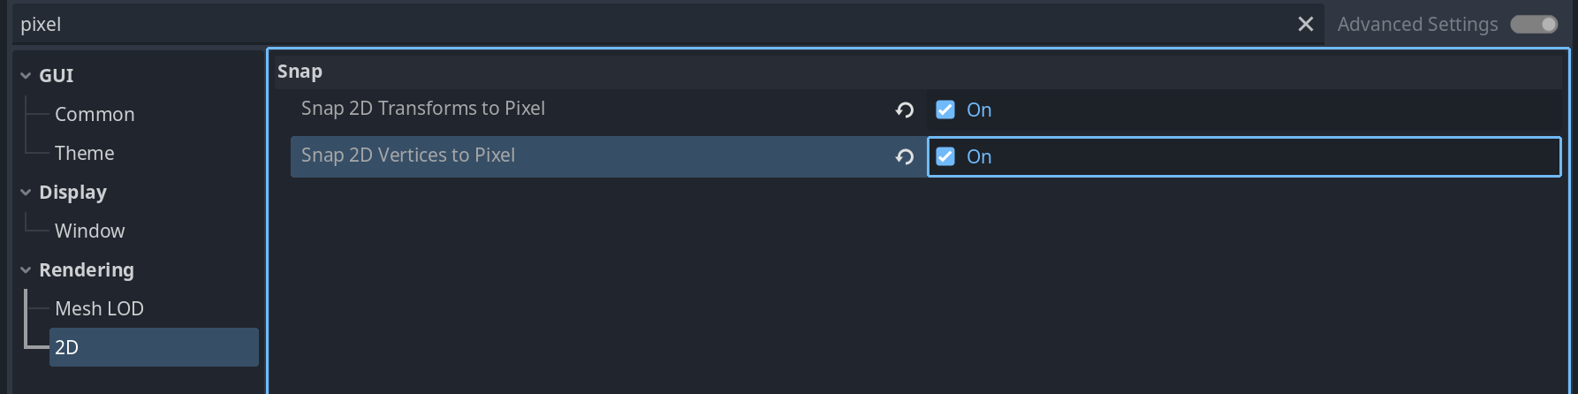
Task: Select the 2D rendering category
Action: click(67, 348)
